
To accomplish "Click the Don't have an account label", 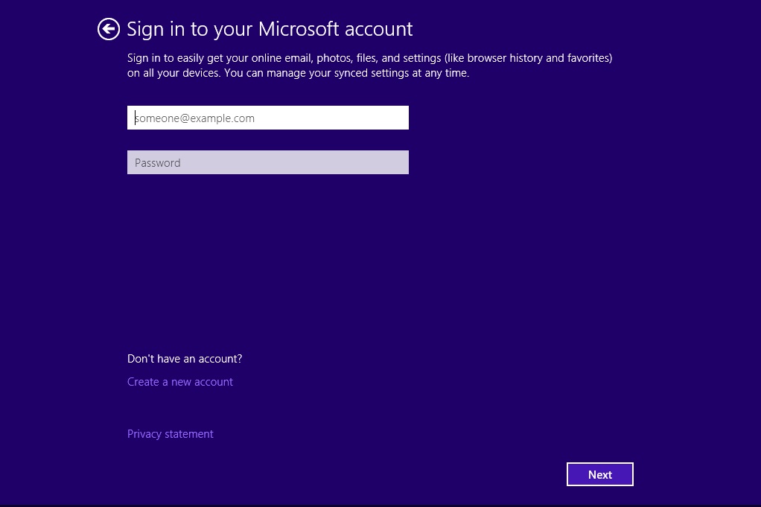I will pyautogui.click(x=184, y=358).
